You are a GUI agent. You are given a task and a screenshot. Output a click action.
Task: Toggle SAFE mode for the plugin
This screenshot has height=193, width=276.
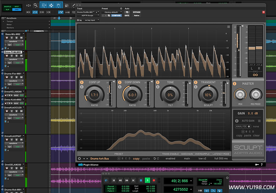tap(127, 15)
